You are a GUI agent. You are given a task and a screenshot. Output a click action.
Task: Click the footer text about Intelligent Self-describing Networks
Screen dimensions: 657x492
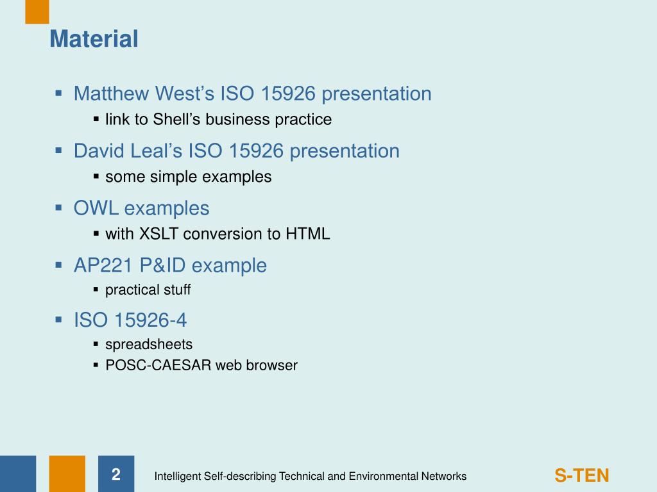tap(310, 476)
